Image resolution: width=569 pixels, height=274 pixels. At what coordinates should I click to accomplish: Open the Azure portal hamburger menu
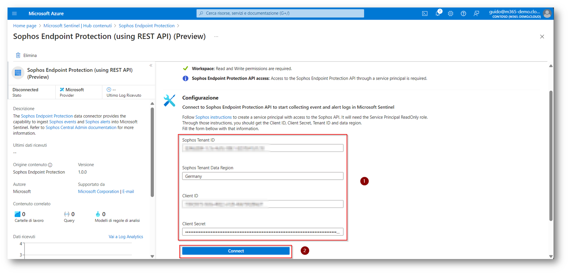(14, 14)
